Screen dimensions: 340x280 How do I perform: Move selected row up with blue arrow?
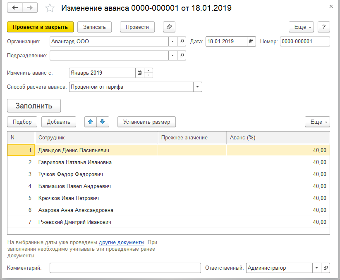tap(91, 122)
